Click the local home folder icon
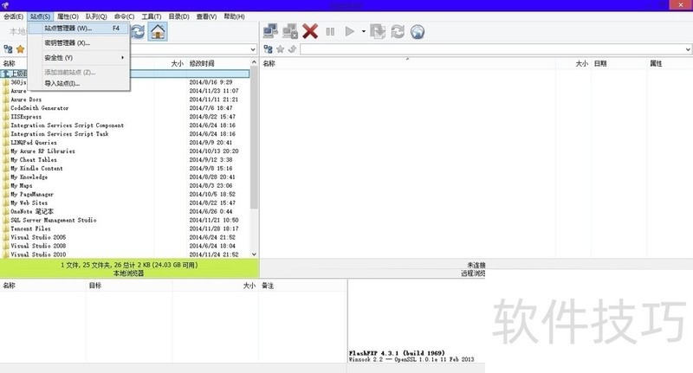Screen dimensions: 693x373 tap(157, 31)
